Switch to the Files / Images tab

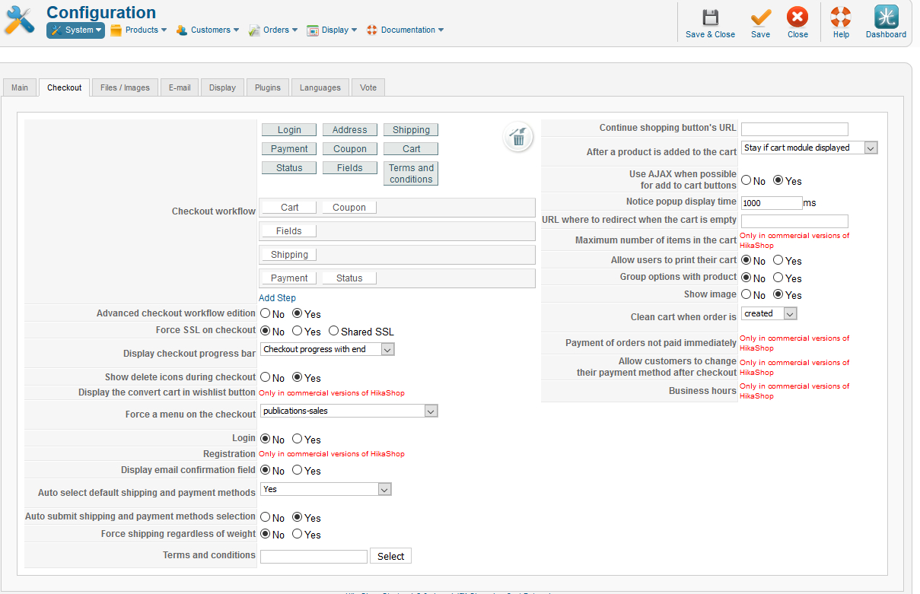point(125,87)
